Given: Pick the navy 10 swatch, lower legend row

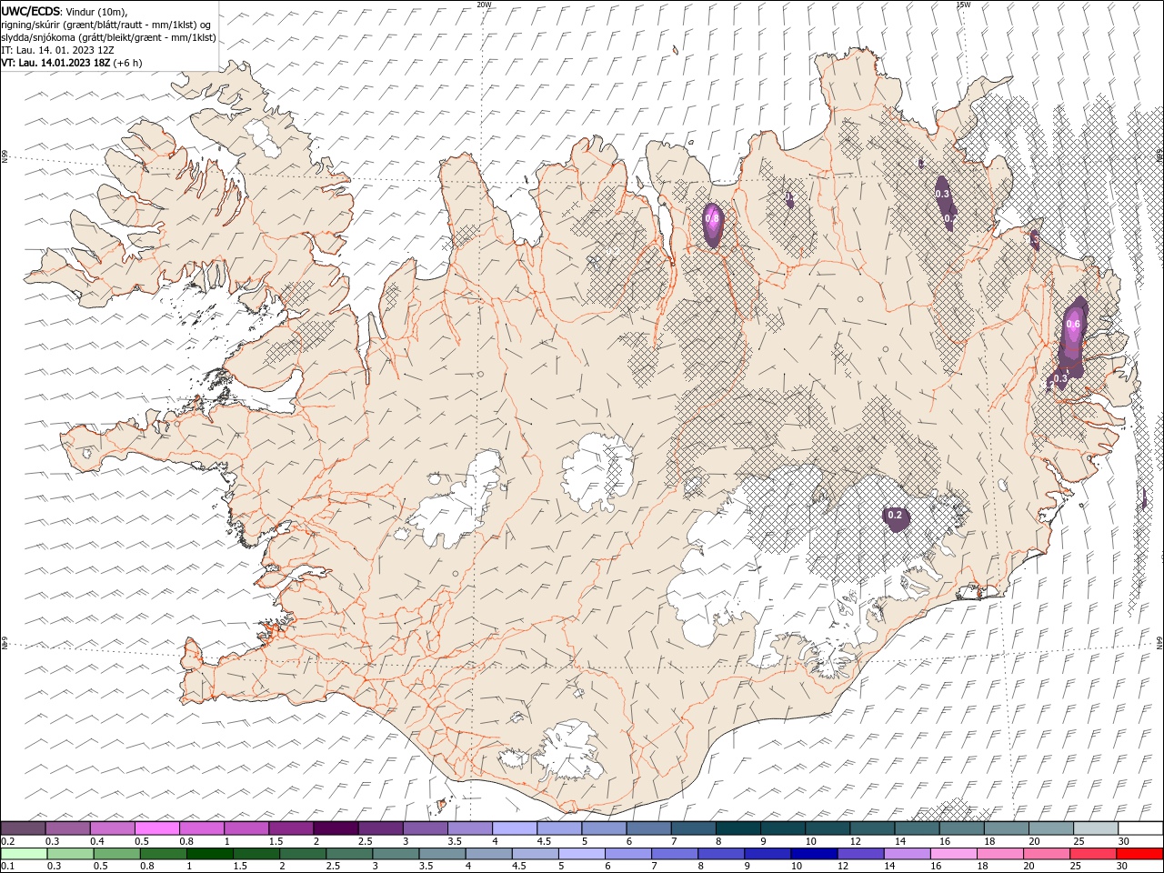Looking at the screenshot, I should click(813, 854).
